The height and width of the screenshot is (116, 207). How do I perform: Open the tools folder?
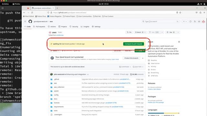(56, 111)
